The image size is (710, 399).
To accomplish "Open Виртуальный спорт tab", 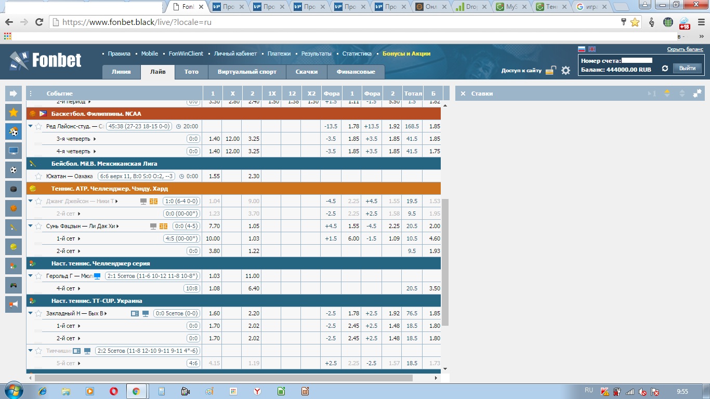I will pos(247,72).
